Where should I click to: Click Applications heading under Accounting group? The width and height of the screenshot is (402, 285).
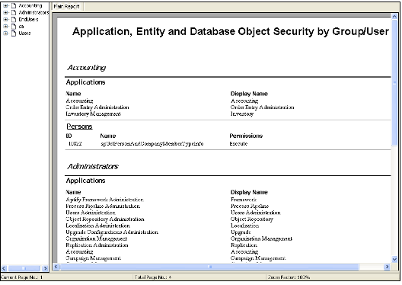[x=85, y=82]
